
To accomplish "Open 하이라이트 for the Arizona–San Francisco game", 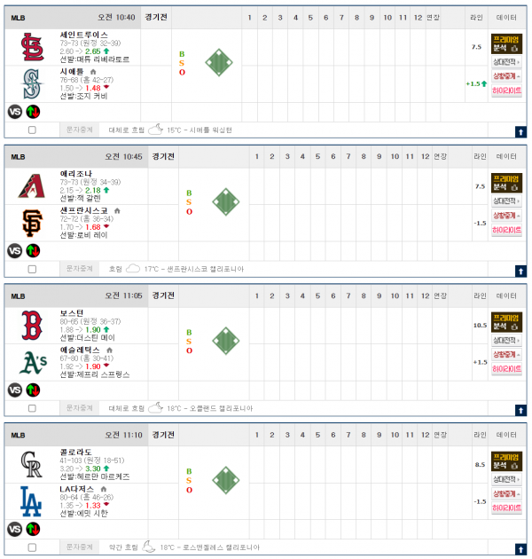I will pyautogui.click(x=506, y=230).
